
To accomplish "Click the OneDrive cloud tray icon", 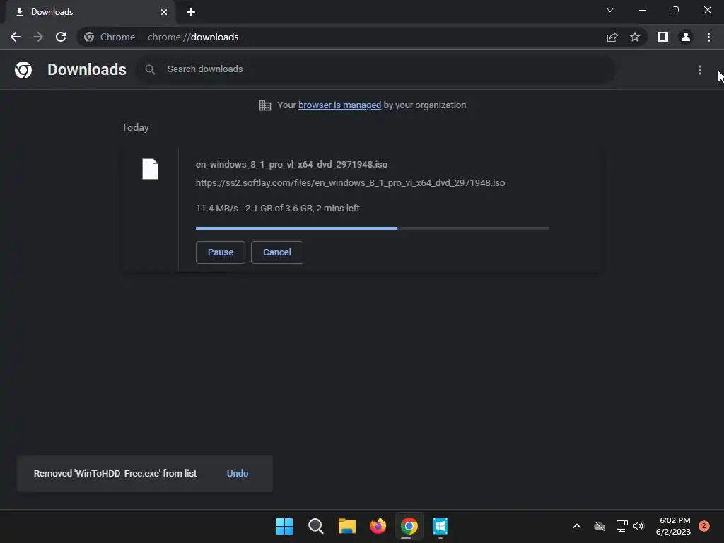I will tap(600, 526).
